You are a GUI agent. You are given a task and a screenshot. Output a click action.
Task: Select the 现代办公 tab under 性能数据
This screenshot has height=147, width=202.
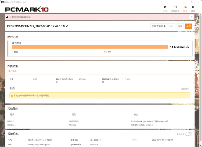click(x=12, y=71)
